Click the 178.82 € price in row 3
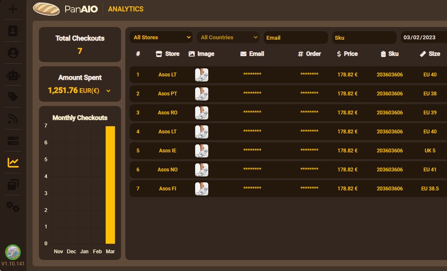447x271 pixels. (347, 113)
